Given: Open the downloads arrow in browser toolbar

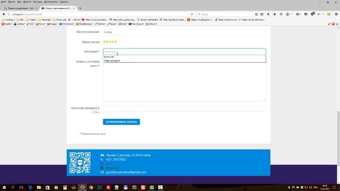Looking at the screenshot, I should click(x=268, y=14).
